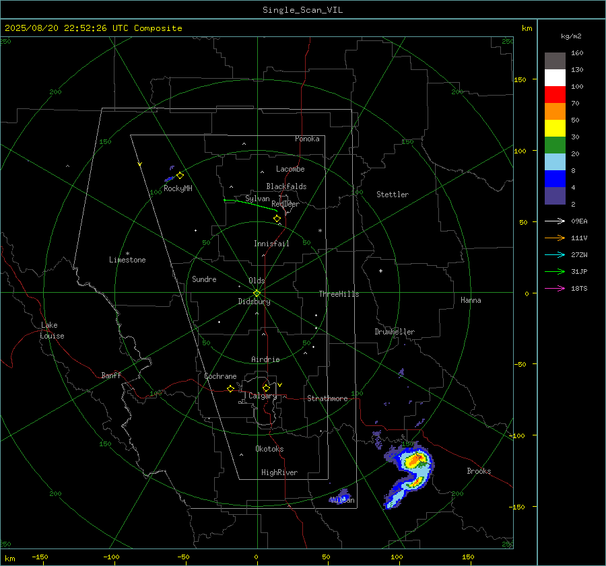Viewport: 606px width, 566px height.
Task: Click the Banff city label
Action: (x=111, y=375)
